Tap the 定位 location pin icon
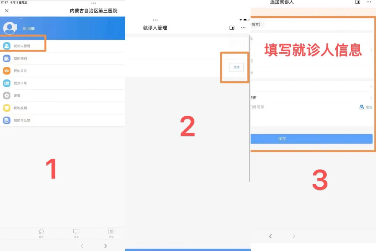 point(362,107)
